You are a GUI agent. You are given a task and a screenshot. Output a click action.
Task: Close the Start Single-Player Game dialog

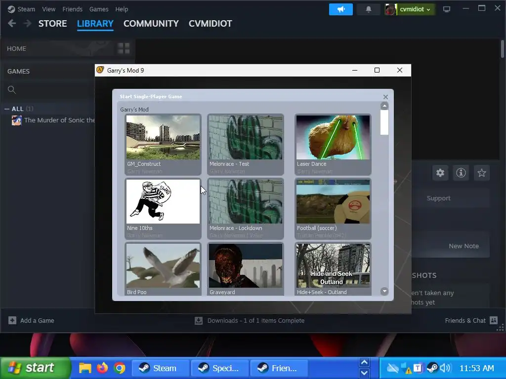[385, 97]
